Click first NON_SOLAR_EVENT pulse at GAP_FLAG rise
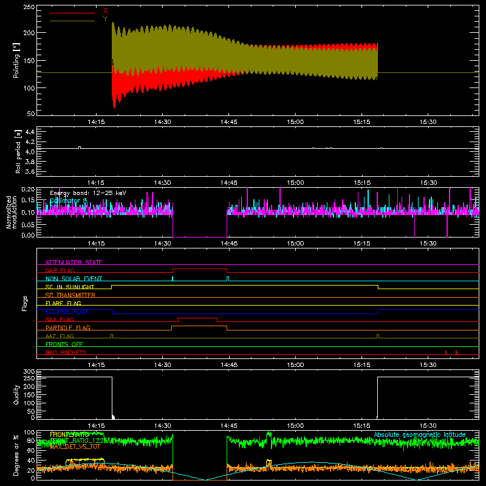Screen dimensions: 486x486 [173, 278]
